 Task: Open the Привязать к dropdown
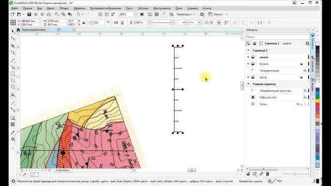194,14
